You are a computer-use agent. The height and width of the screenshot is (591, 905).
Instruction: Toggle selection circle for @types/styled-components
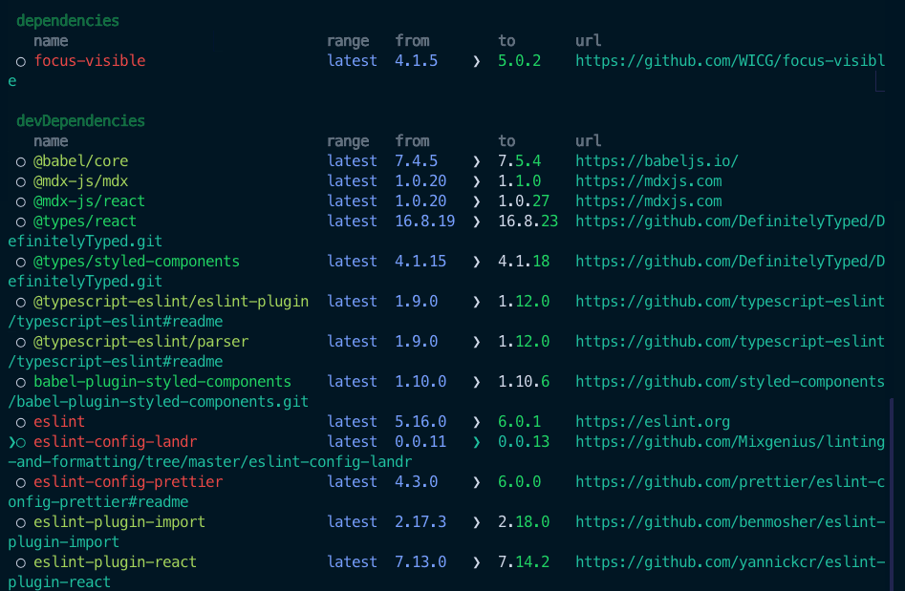coord(21,263)
